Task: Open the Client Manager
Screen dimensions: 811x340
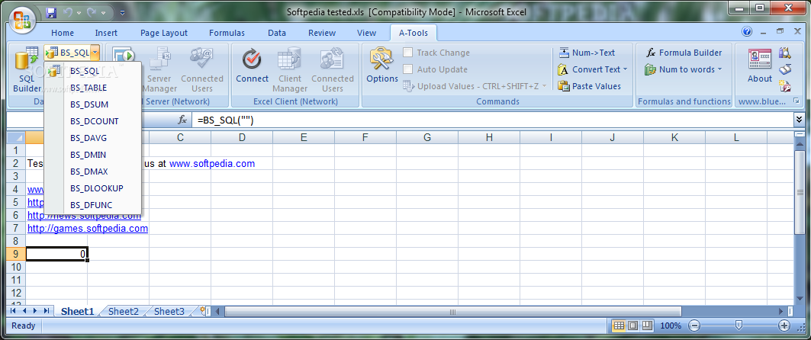Action: point(290,69)
